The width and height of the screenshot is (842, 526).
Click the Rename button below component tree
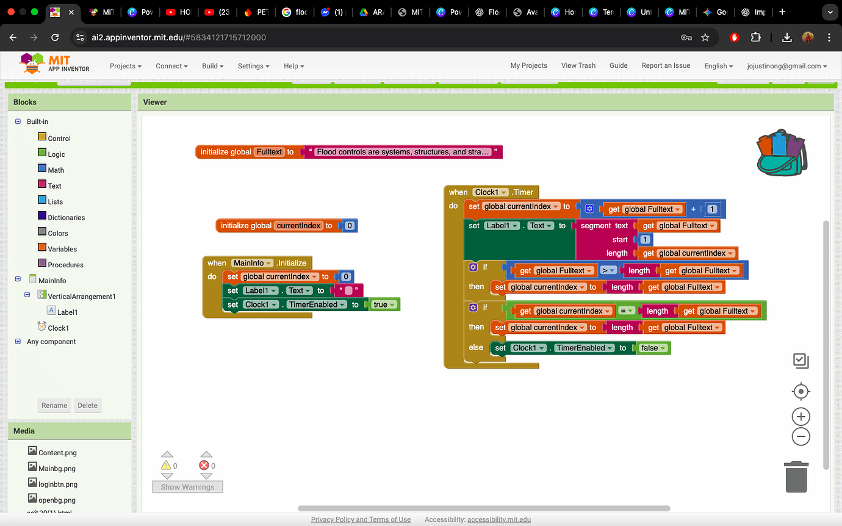[54, 405]
